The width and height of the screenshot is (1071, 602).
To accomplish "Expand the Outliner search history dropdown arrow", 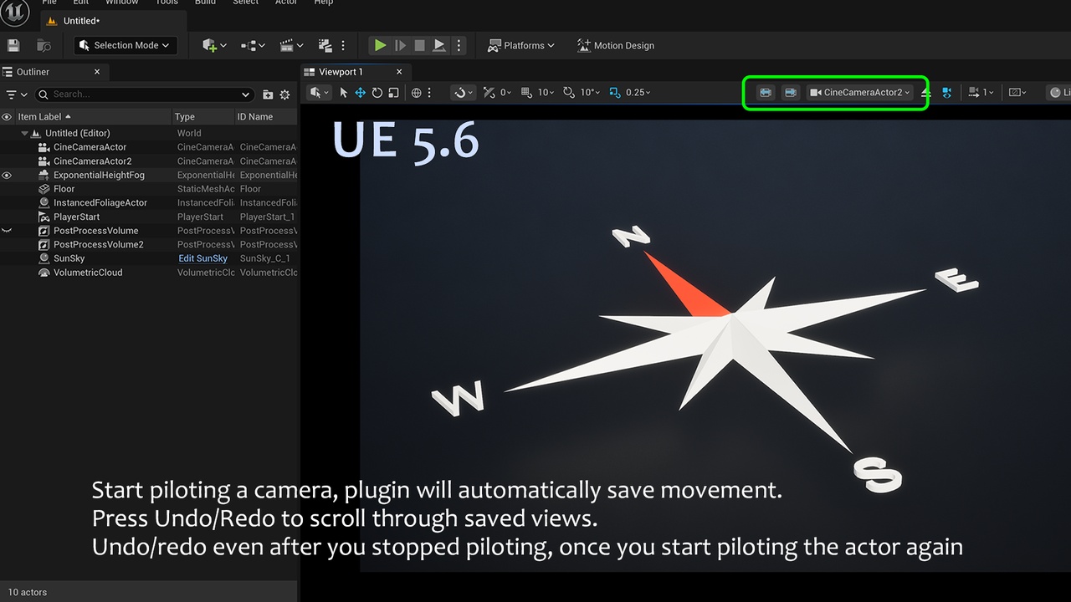I will click(x=245, y=94).
